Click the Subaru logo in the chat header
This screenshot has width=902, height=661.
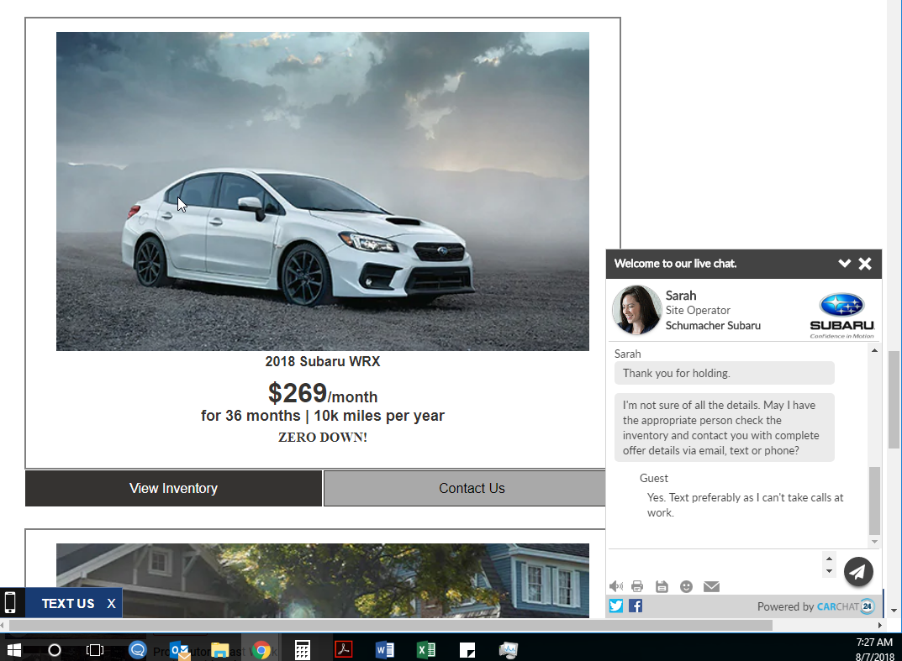point(842,316)
